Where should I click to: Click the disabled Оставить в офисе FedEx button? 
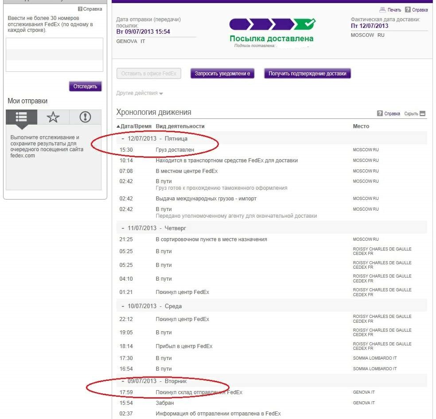[x=149, y=74]
